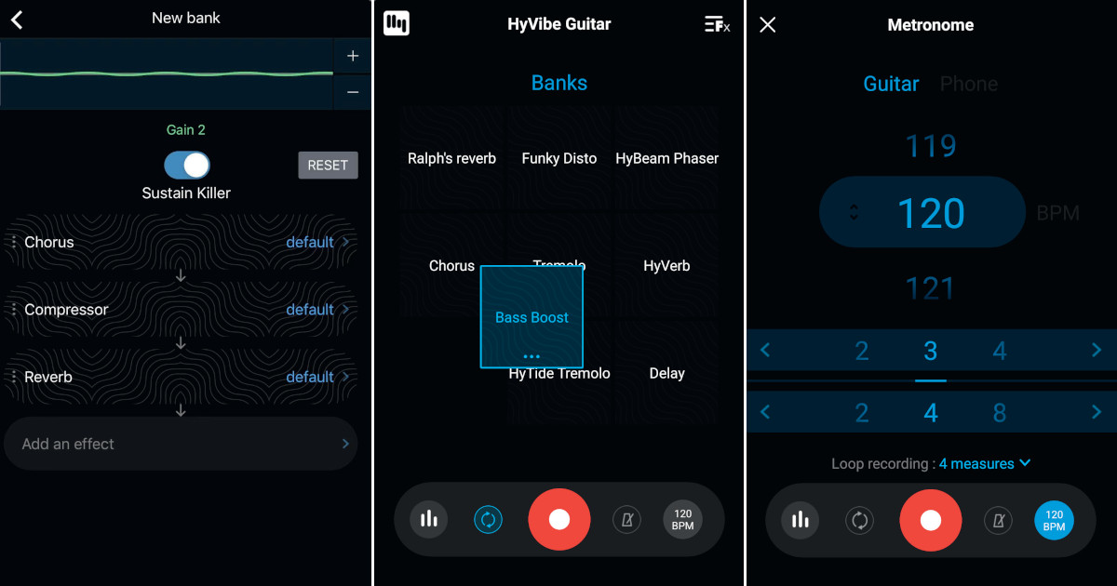This screenshot has height=586, width=1117.
Task: Open equalizer icon in HyVibe Guitar bar
Action: click(429, 519)
